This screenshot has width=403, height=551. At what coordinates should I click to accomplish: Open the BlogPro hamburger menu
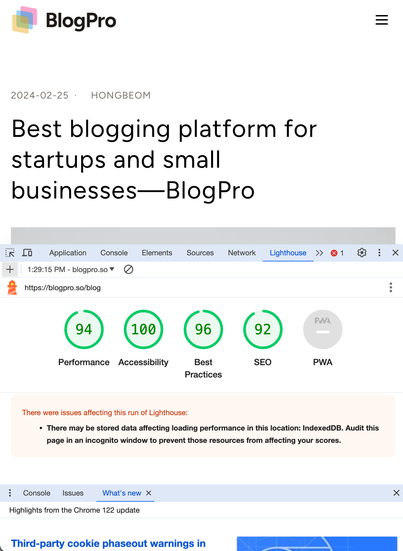381,20
